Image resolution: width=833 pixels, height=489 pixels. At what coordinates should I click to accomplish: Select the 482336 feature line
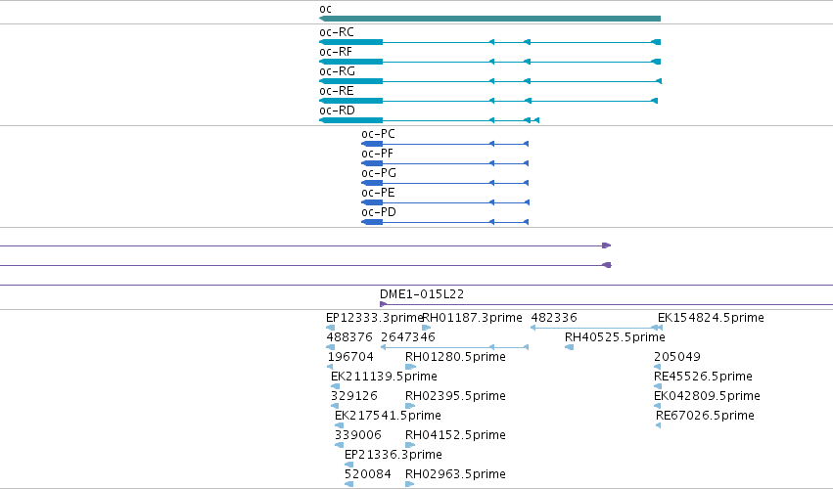point(596,328)
